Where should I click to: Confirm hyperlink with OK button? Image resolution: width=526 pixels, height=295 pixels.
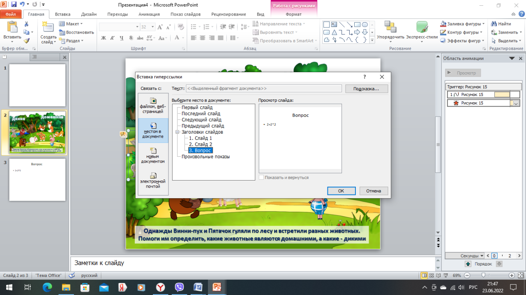pyautogui.click(x=341, y=191)
